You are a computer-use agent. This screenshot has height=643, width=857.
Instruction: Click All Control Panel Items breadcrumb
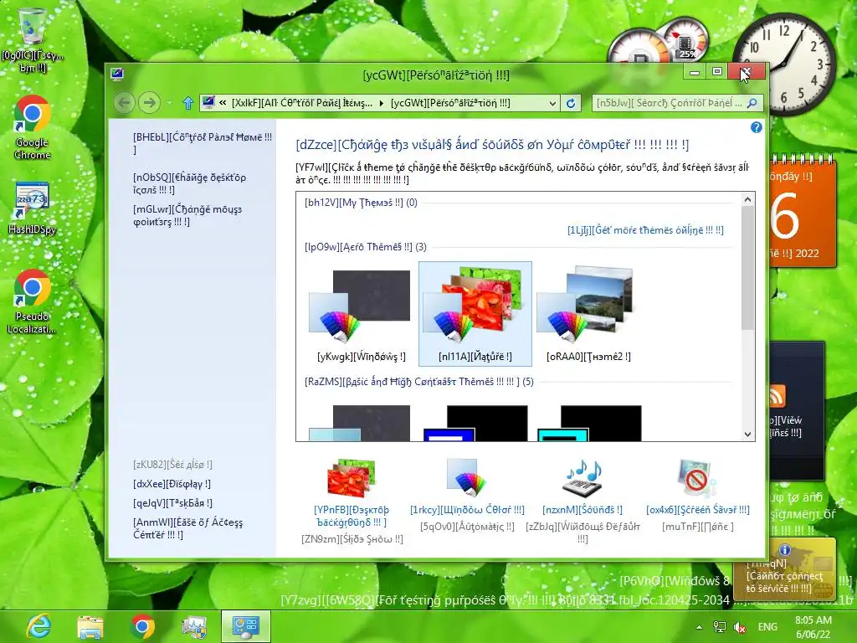(x=302, y=103)
